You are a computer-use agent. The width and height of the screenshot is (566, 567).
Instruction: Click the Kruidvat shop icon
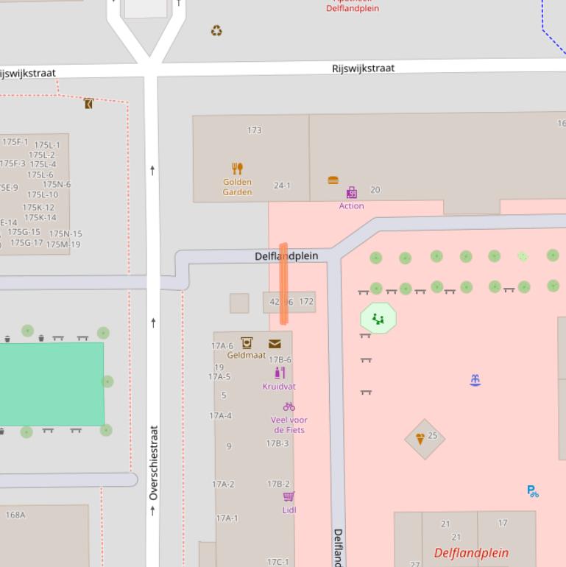pos(279,373)
